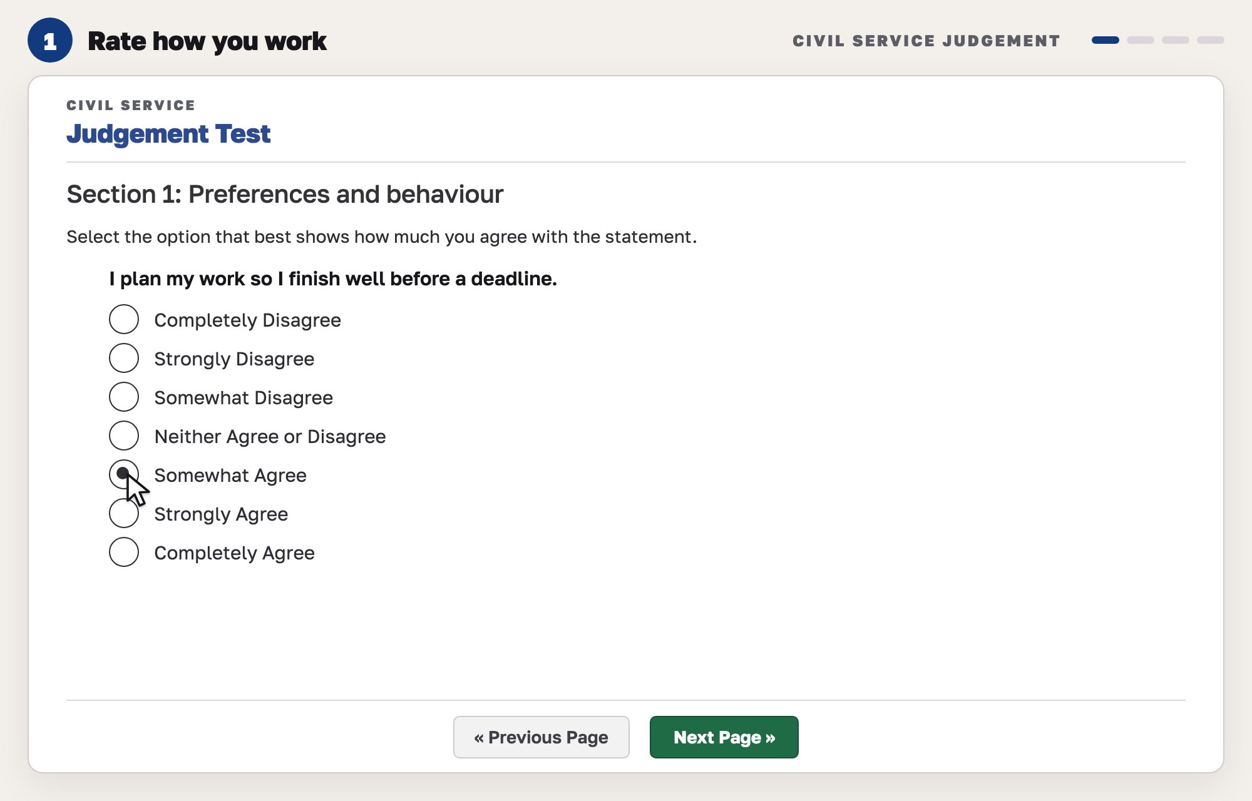
Task: Select Neither Agree or Disagree
Action: pyautogui.click(x=124, y=436)
